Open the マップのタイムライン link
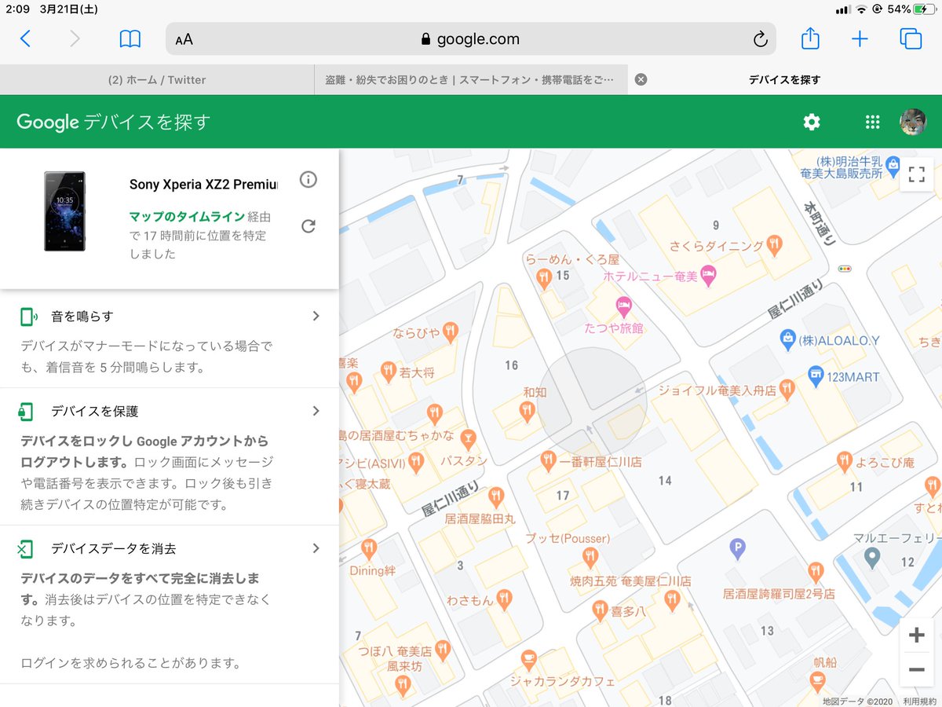 click(187, 216)
